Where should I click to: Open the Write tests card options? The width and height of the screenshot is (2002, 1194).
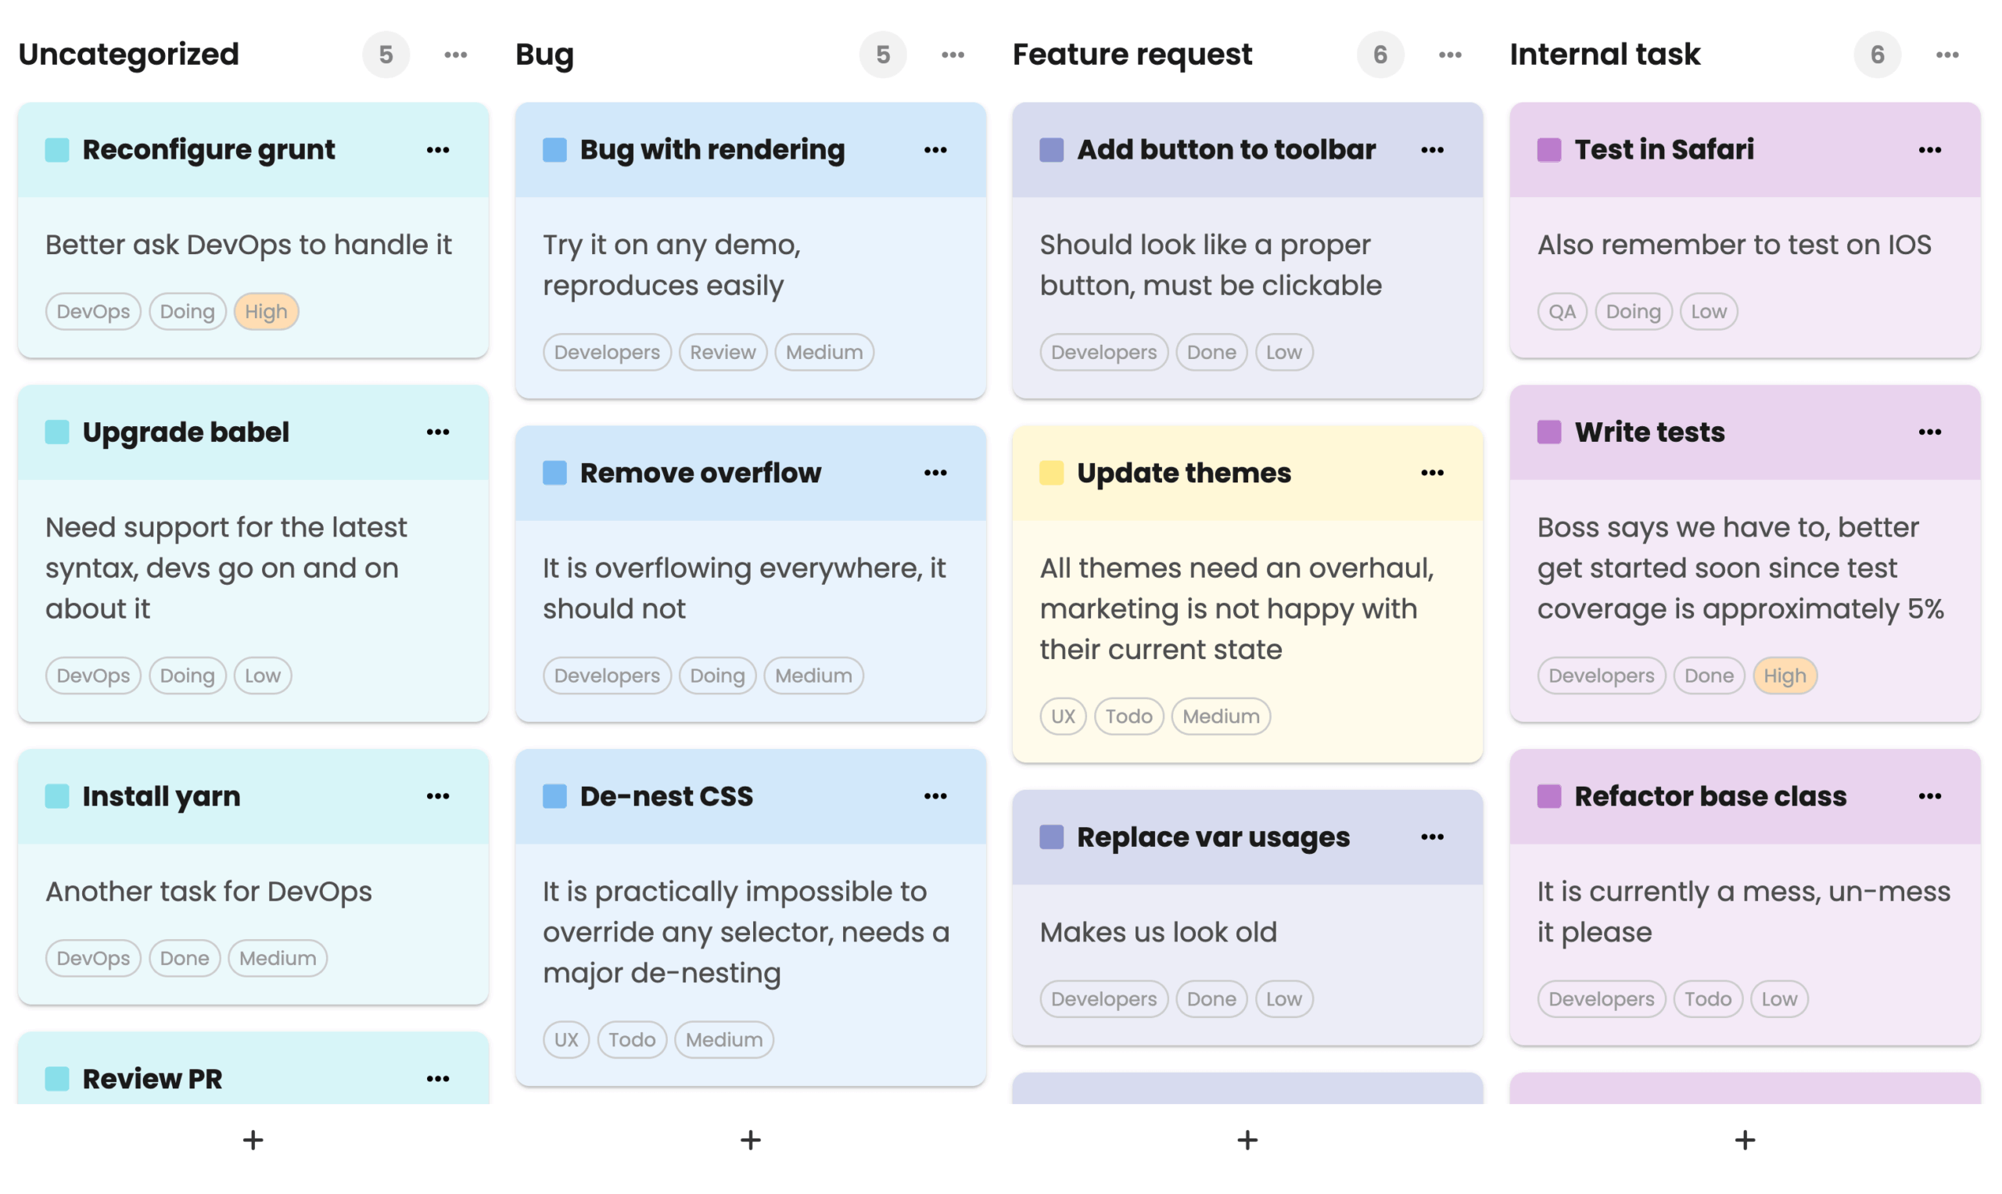(1929, 432)
